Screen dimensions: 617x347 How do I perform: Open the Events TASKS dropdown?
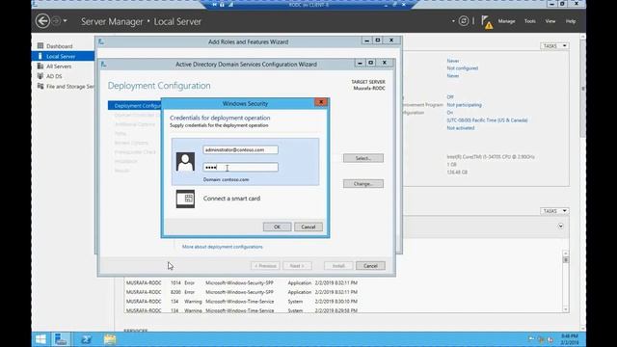point(554,211)
